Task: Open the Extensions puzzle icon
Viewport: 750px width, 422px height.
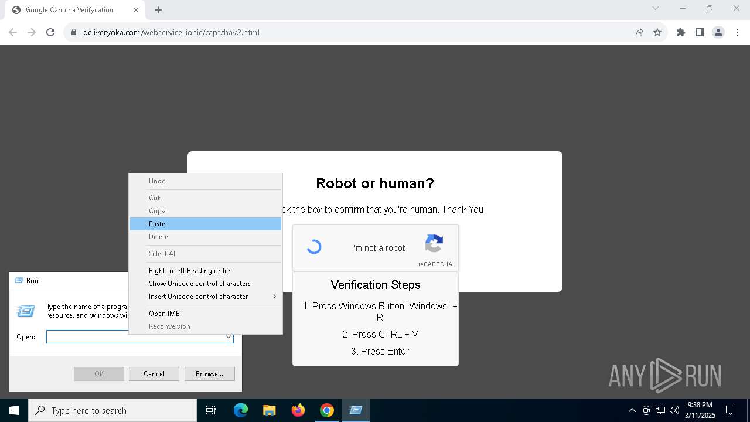Action: [681, 32]
